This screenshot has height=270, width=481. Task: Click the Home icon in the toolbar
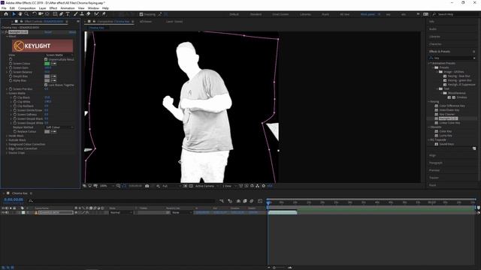(6, 14)
